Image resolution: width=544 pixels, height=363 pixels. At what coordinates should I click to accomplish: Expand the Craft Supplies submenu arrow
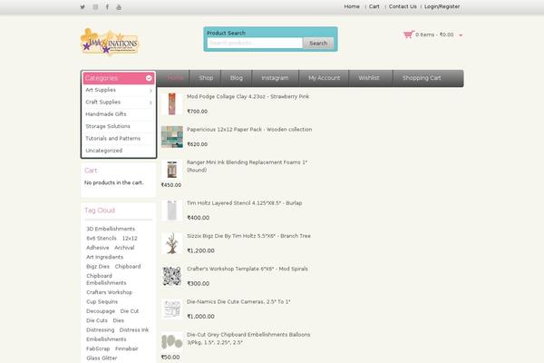151,103
